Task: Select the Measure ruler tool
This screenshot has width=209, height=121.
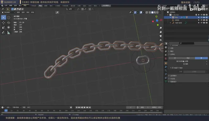Action: point(9,32)
